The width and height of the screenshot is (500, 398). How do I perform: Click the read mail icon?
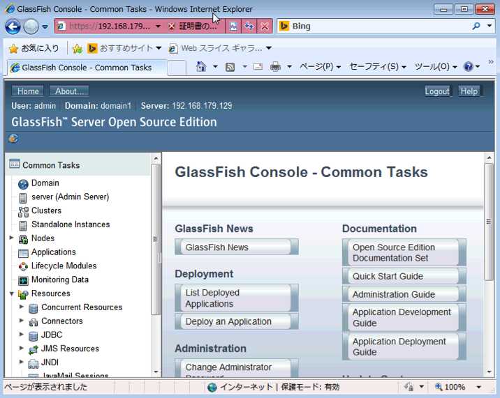[258, 67]
